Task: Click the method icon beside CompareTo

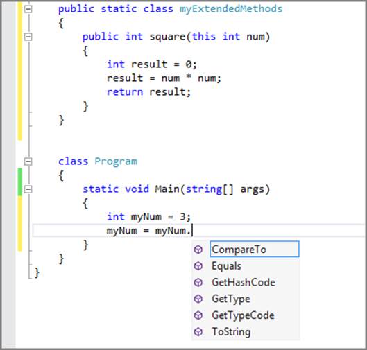Action: pos(198,250)
